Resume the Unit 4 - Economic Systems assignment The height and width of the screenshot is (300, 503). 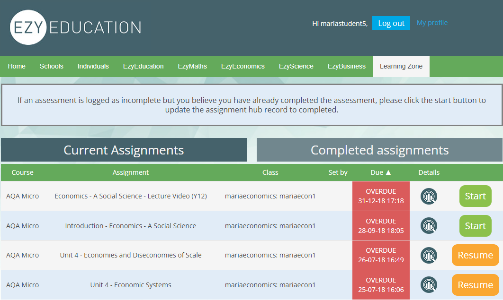[x=476, y=285]
